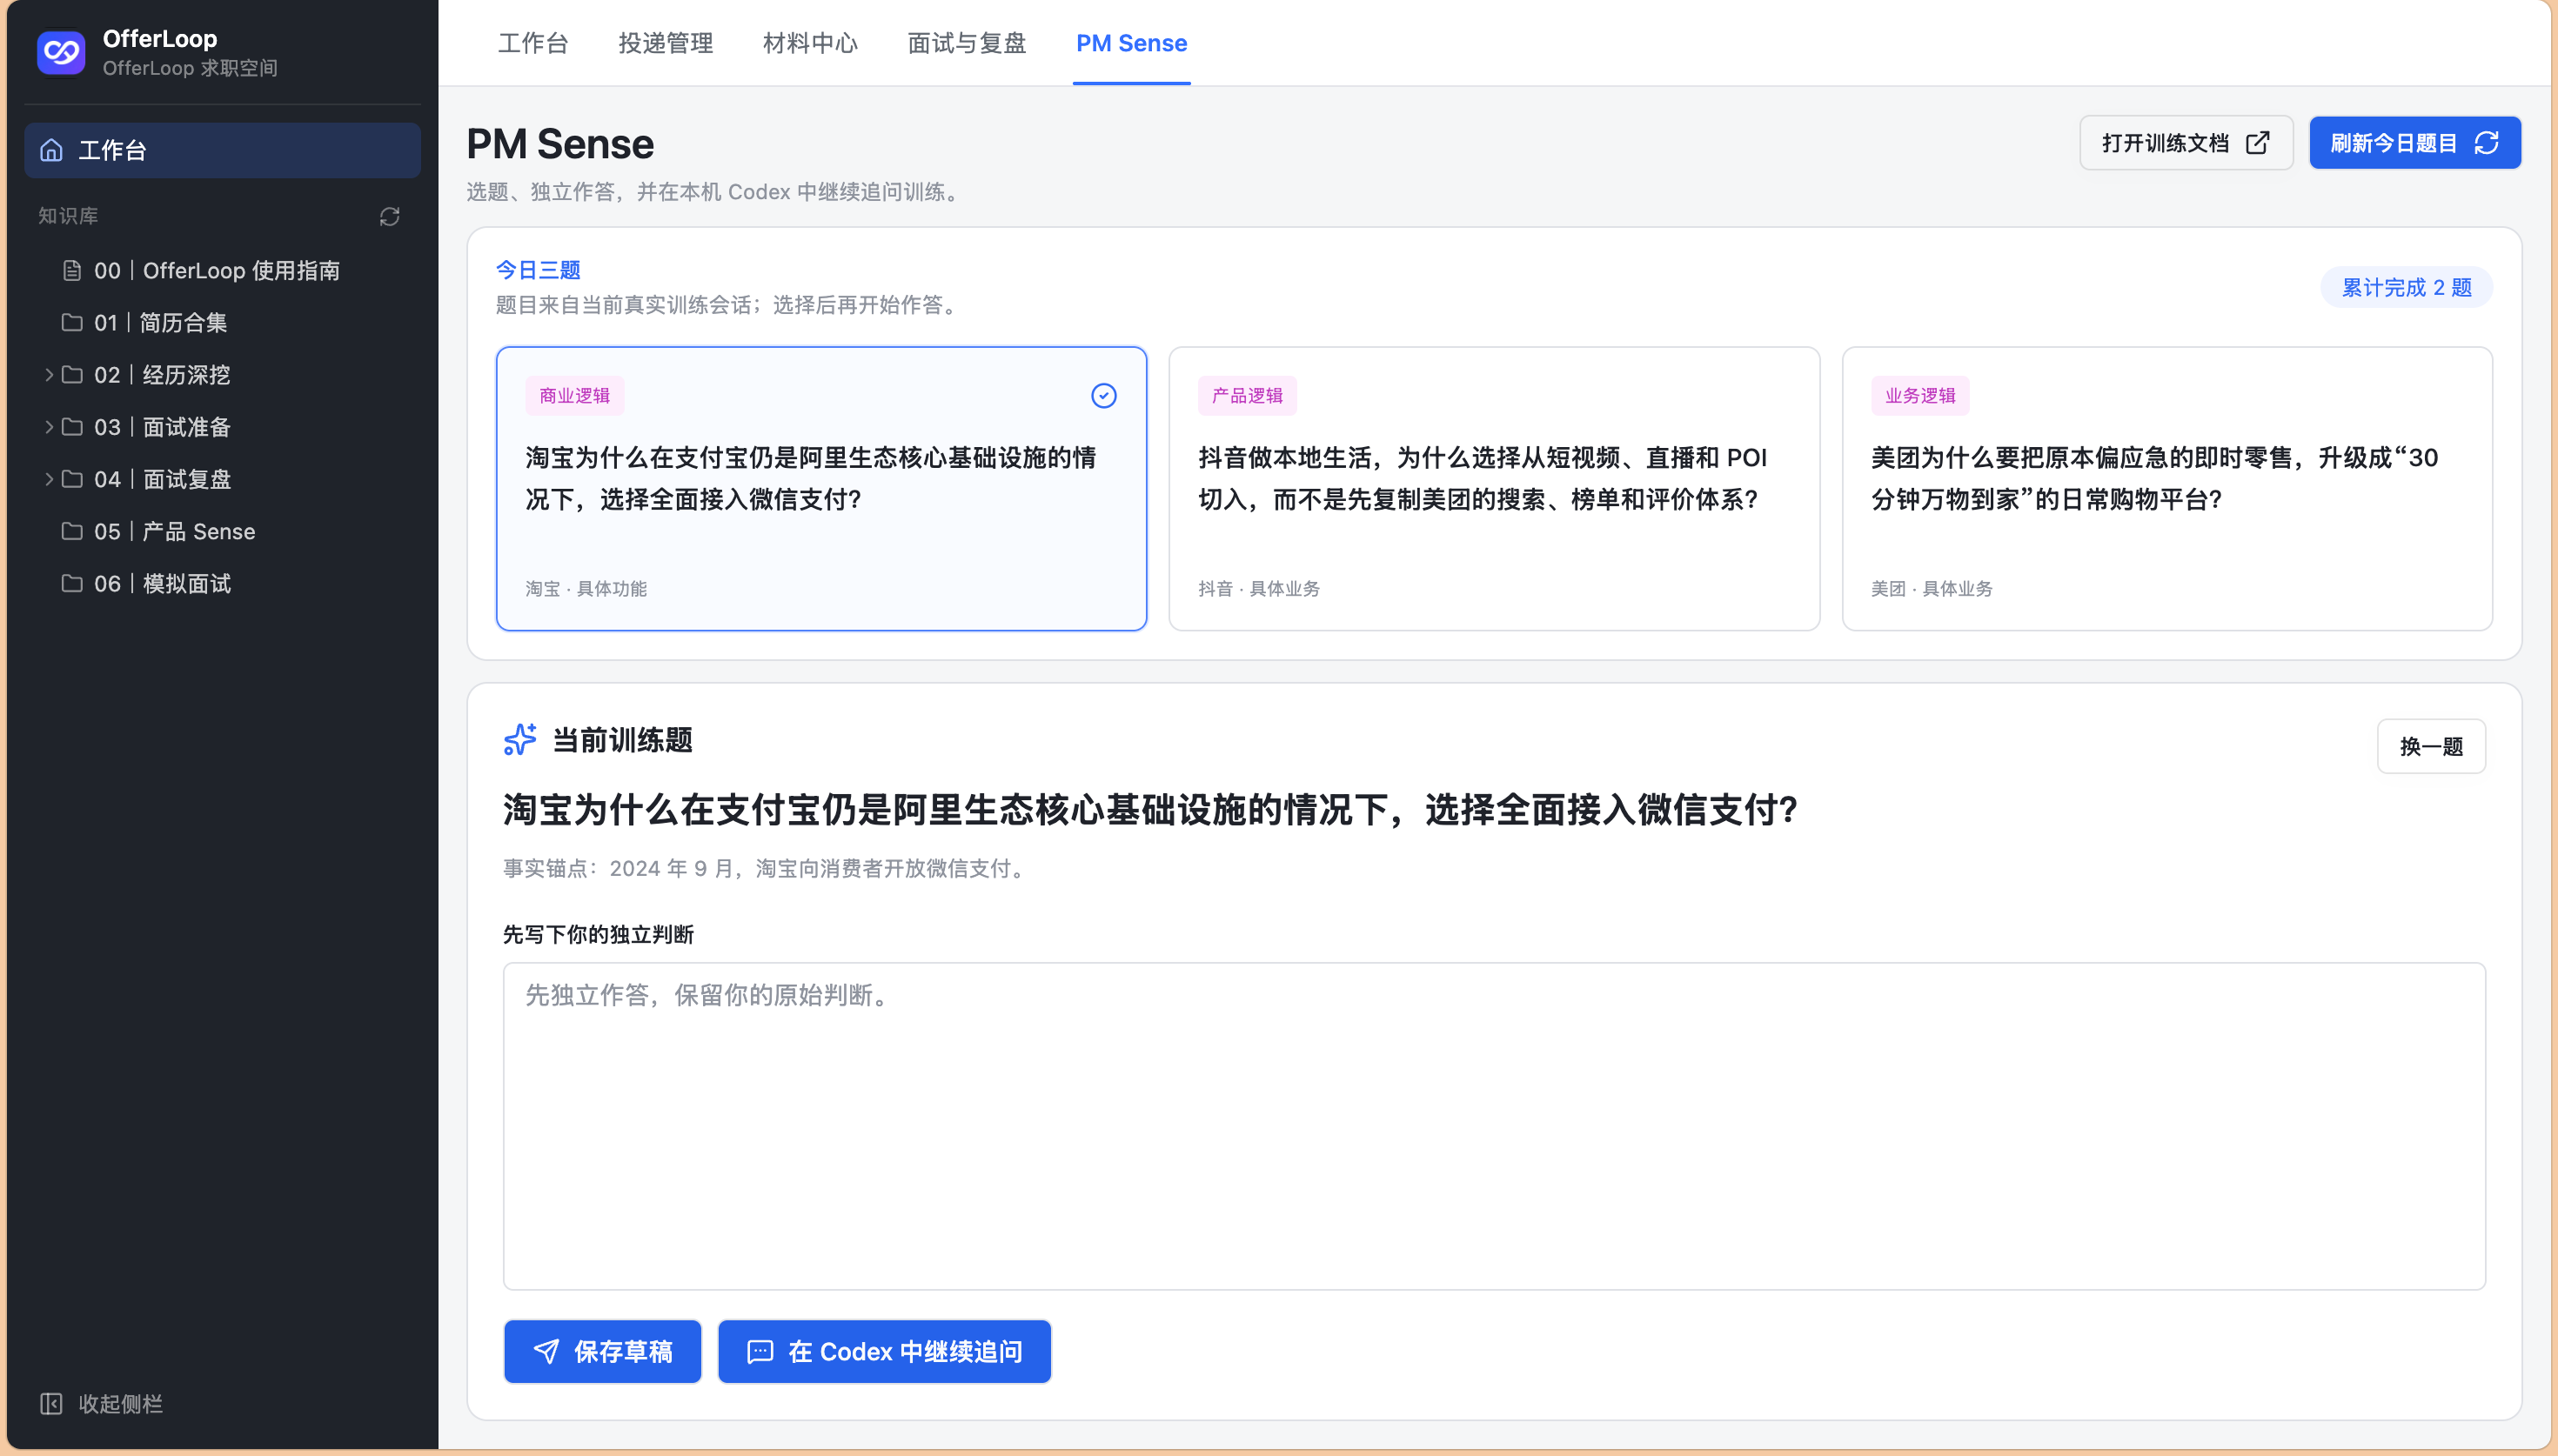Click the 累计完成 2 题 badge
Viewport: 2558px width, 1456px height.
(x=2406, y=288)
